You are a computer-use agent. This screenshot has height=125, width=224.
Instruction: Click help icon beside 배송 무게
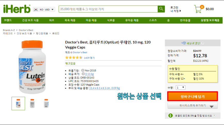(x=83, y=74)
